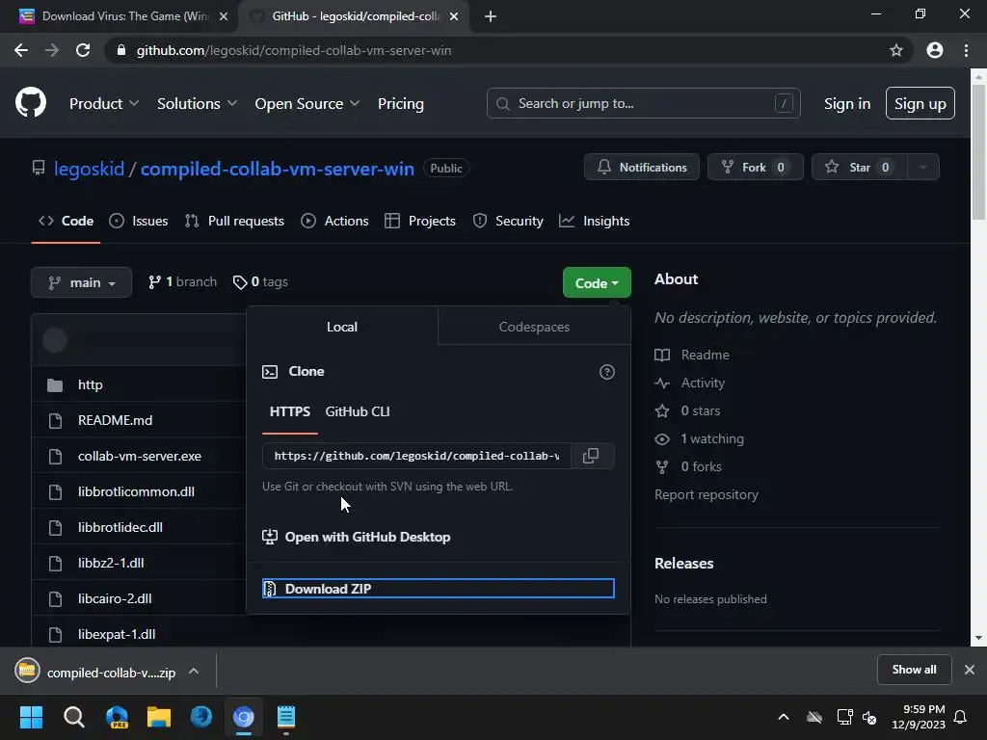Open the Security tab
Screen dimensions: 987x740
(x=508, y=221)
